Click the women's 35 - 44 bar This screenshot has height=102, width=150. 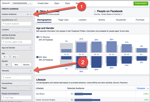pyautogui.click(x=96, y=47)
